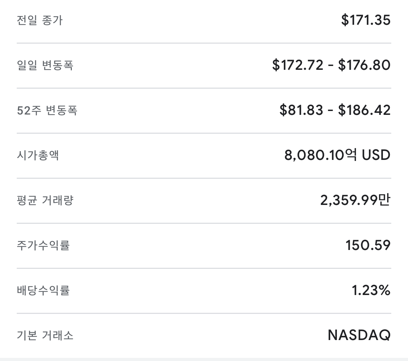
Task: Select the 52-week low $81.83
Action: (301, 110)
